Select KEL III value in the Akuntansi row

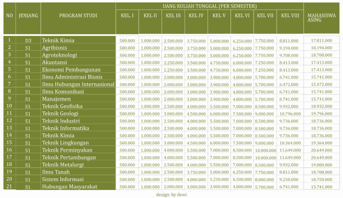coord(173,63)
